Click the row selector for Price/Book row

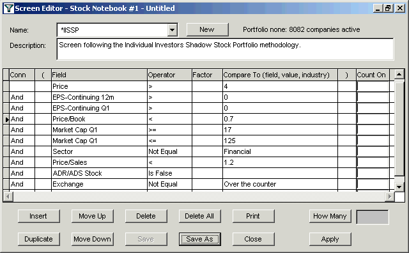(x=6, y=119)
